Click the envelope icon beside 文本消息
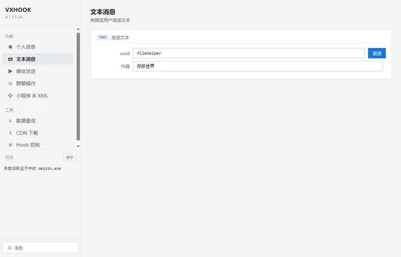The height and width of the screenshot is (257, 401). pos(10,59)
